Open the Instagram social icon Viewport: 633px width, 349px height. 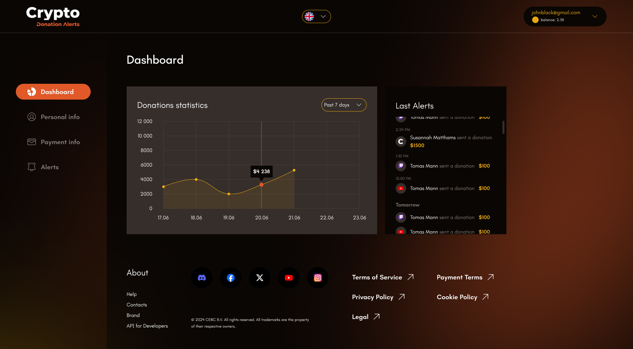coord(318,278)
